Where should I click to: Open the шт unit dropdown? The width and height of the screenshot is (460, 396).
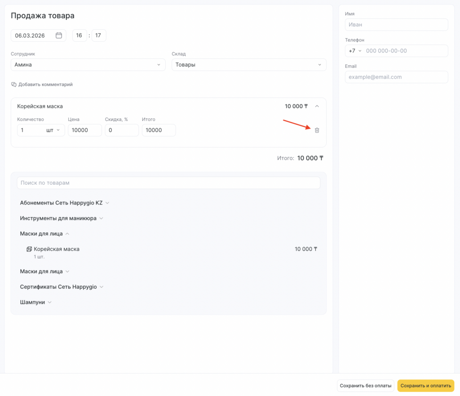pyautogui.click(x=53, y=130)
